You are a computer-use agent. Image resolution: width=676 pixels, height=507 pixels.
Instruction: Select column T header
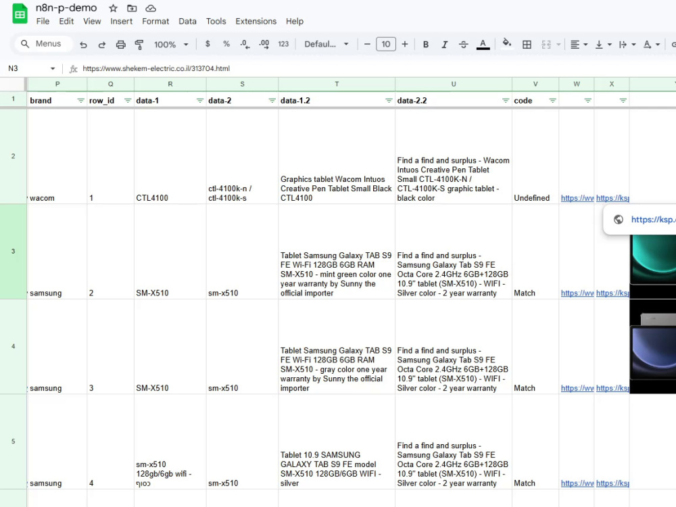tap(337, 84)
